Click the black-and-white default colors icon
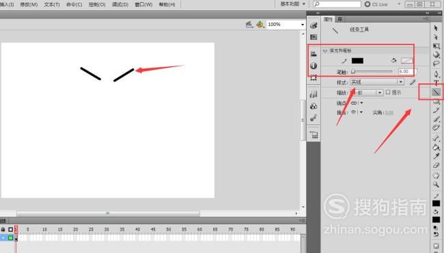The width and height of the screenshot is (444, 253). pos(436,228)
